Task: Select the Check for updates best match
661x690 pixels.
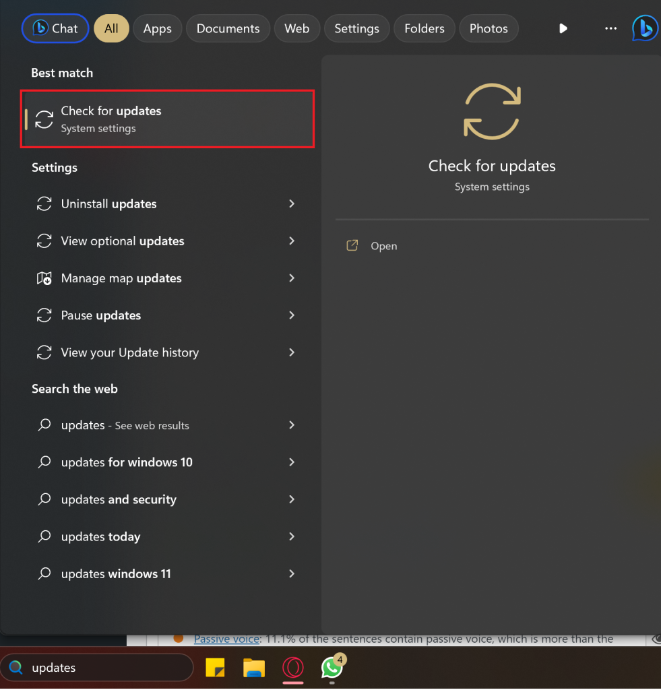Action: click(167, 119)
